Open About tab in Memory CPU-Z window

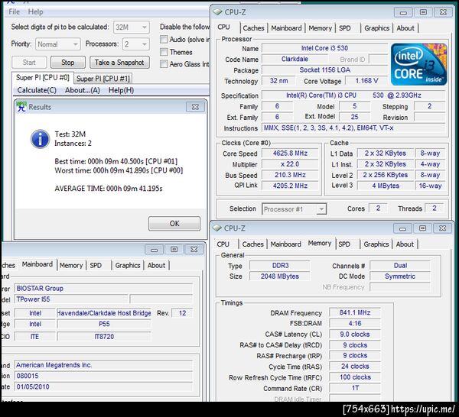(x=405, y=244)
